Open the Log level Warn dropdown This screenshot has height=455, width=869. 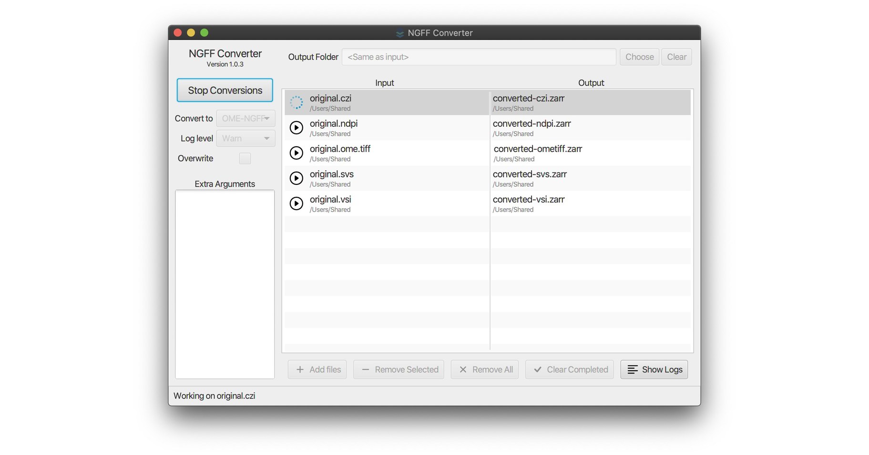click(245, 138)
